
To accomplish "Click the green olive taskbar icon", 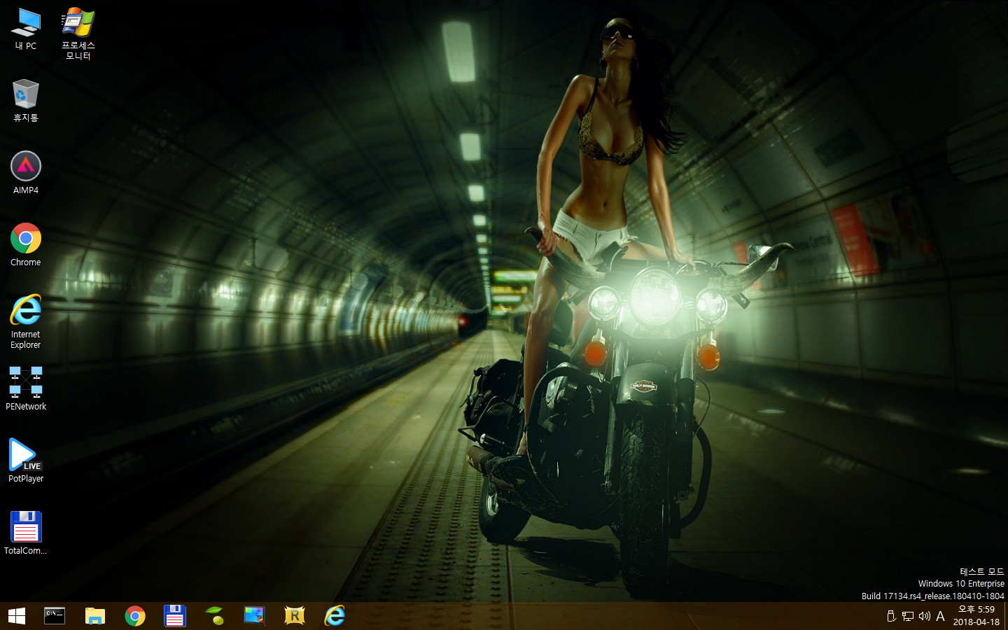I will (x=215, y=616).
